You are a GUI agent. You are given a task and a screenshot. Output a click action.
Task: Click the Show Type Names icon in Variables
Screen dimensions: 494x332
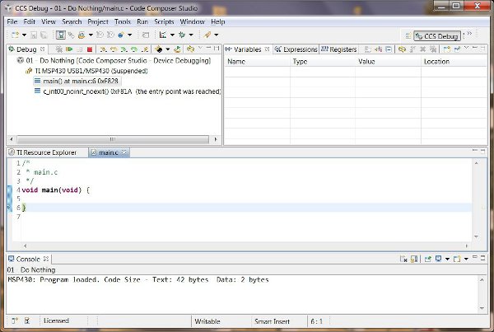[368, 49]
